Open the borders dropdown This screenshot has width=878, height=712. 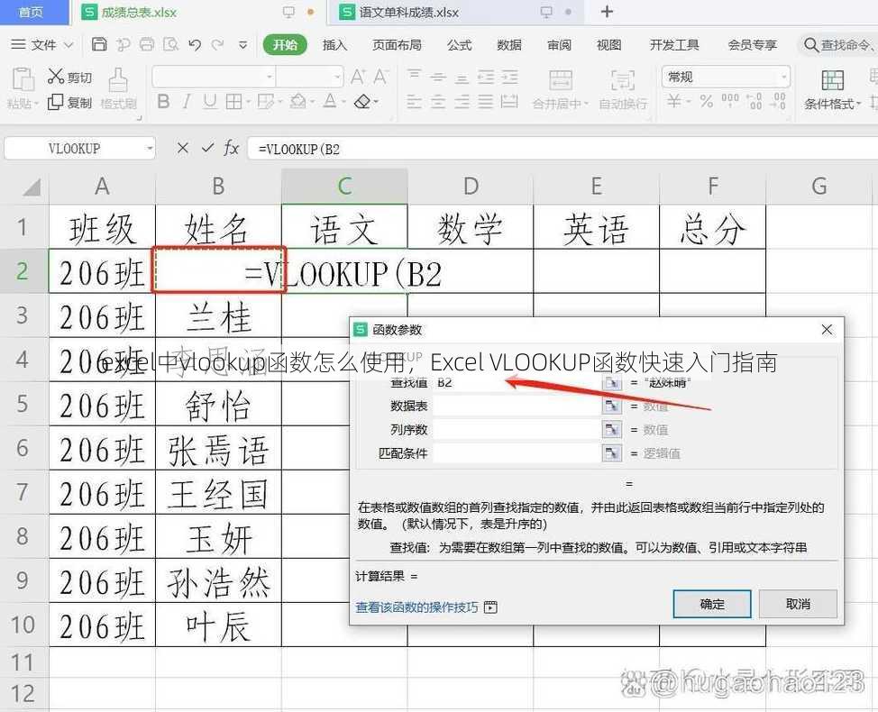click(247, 102)
